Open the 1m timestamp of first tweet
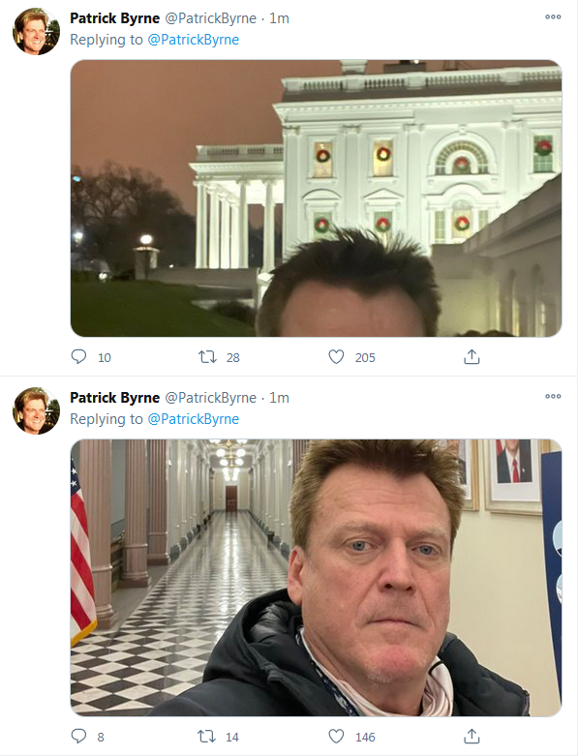Image resolution: width=579 pixels, height=756 pixels. [279, 18]
